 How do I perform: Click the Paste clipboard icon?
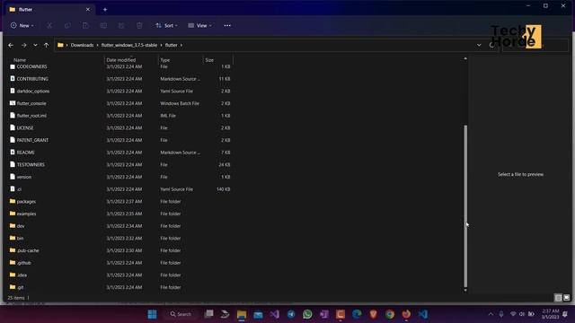point(85,26)
